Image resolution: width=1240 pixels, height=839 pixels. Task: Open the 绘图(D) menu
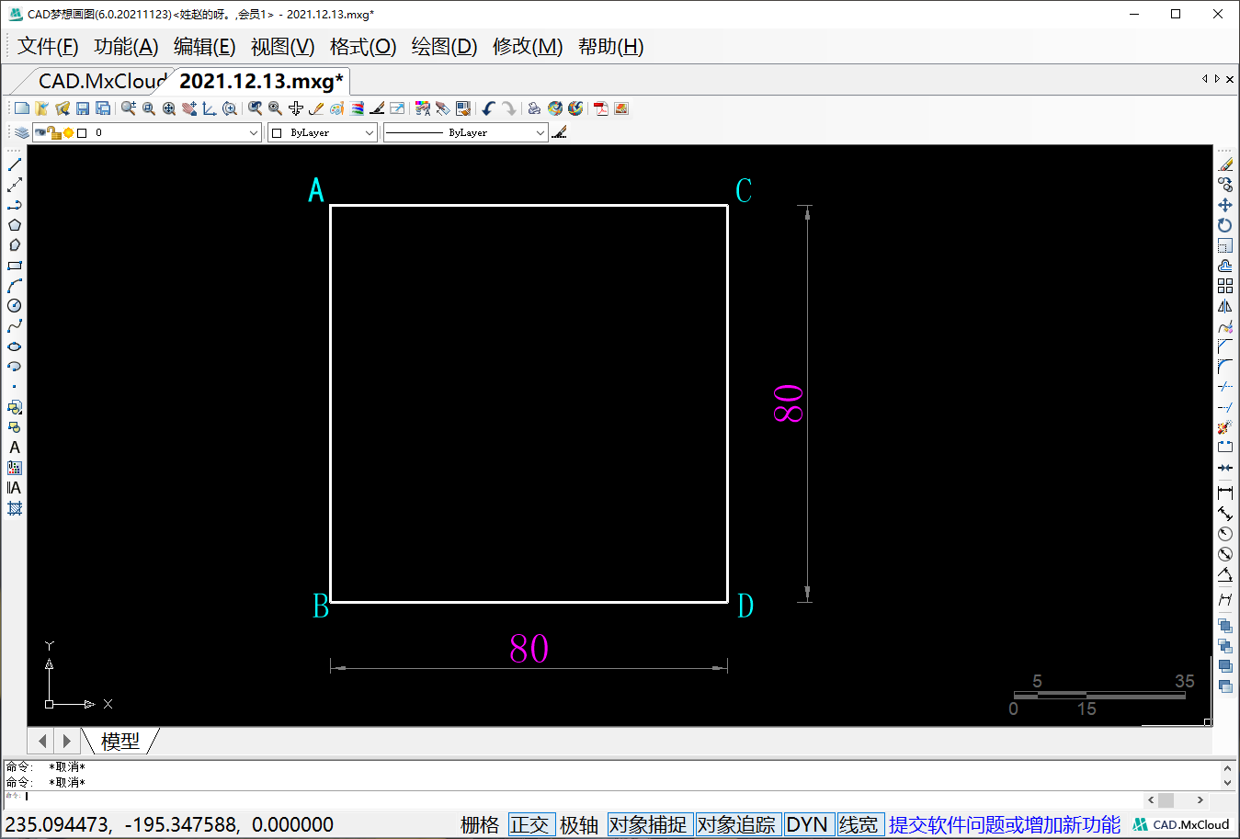click(x=444, y=47)
